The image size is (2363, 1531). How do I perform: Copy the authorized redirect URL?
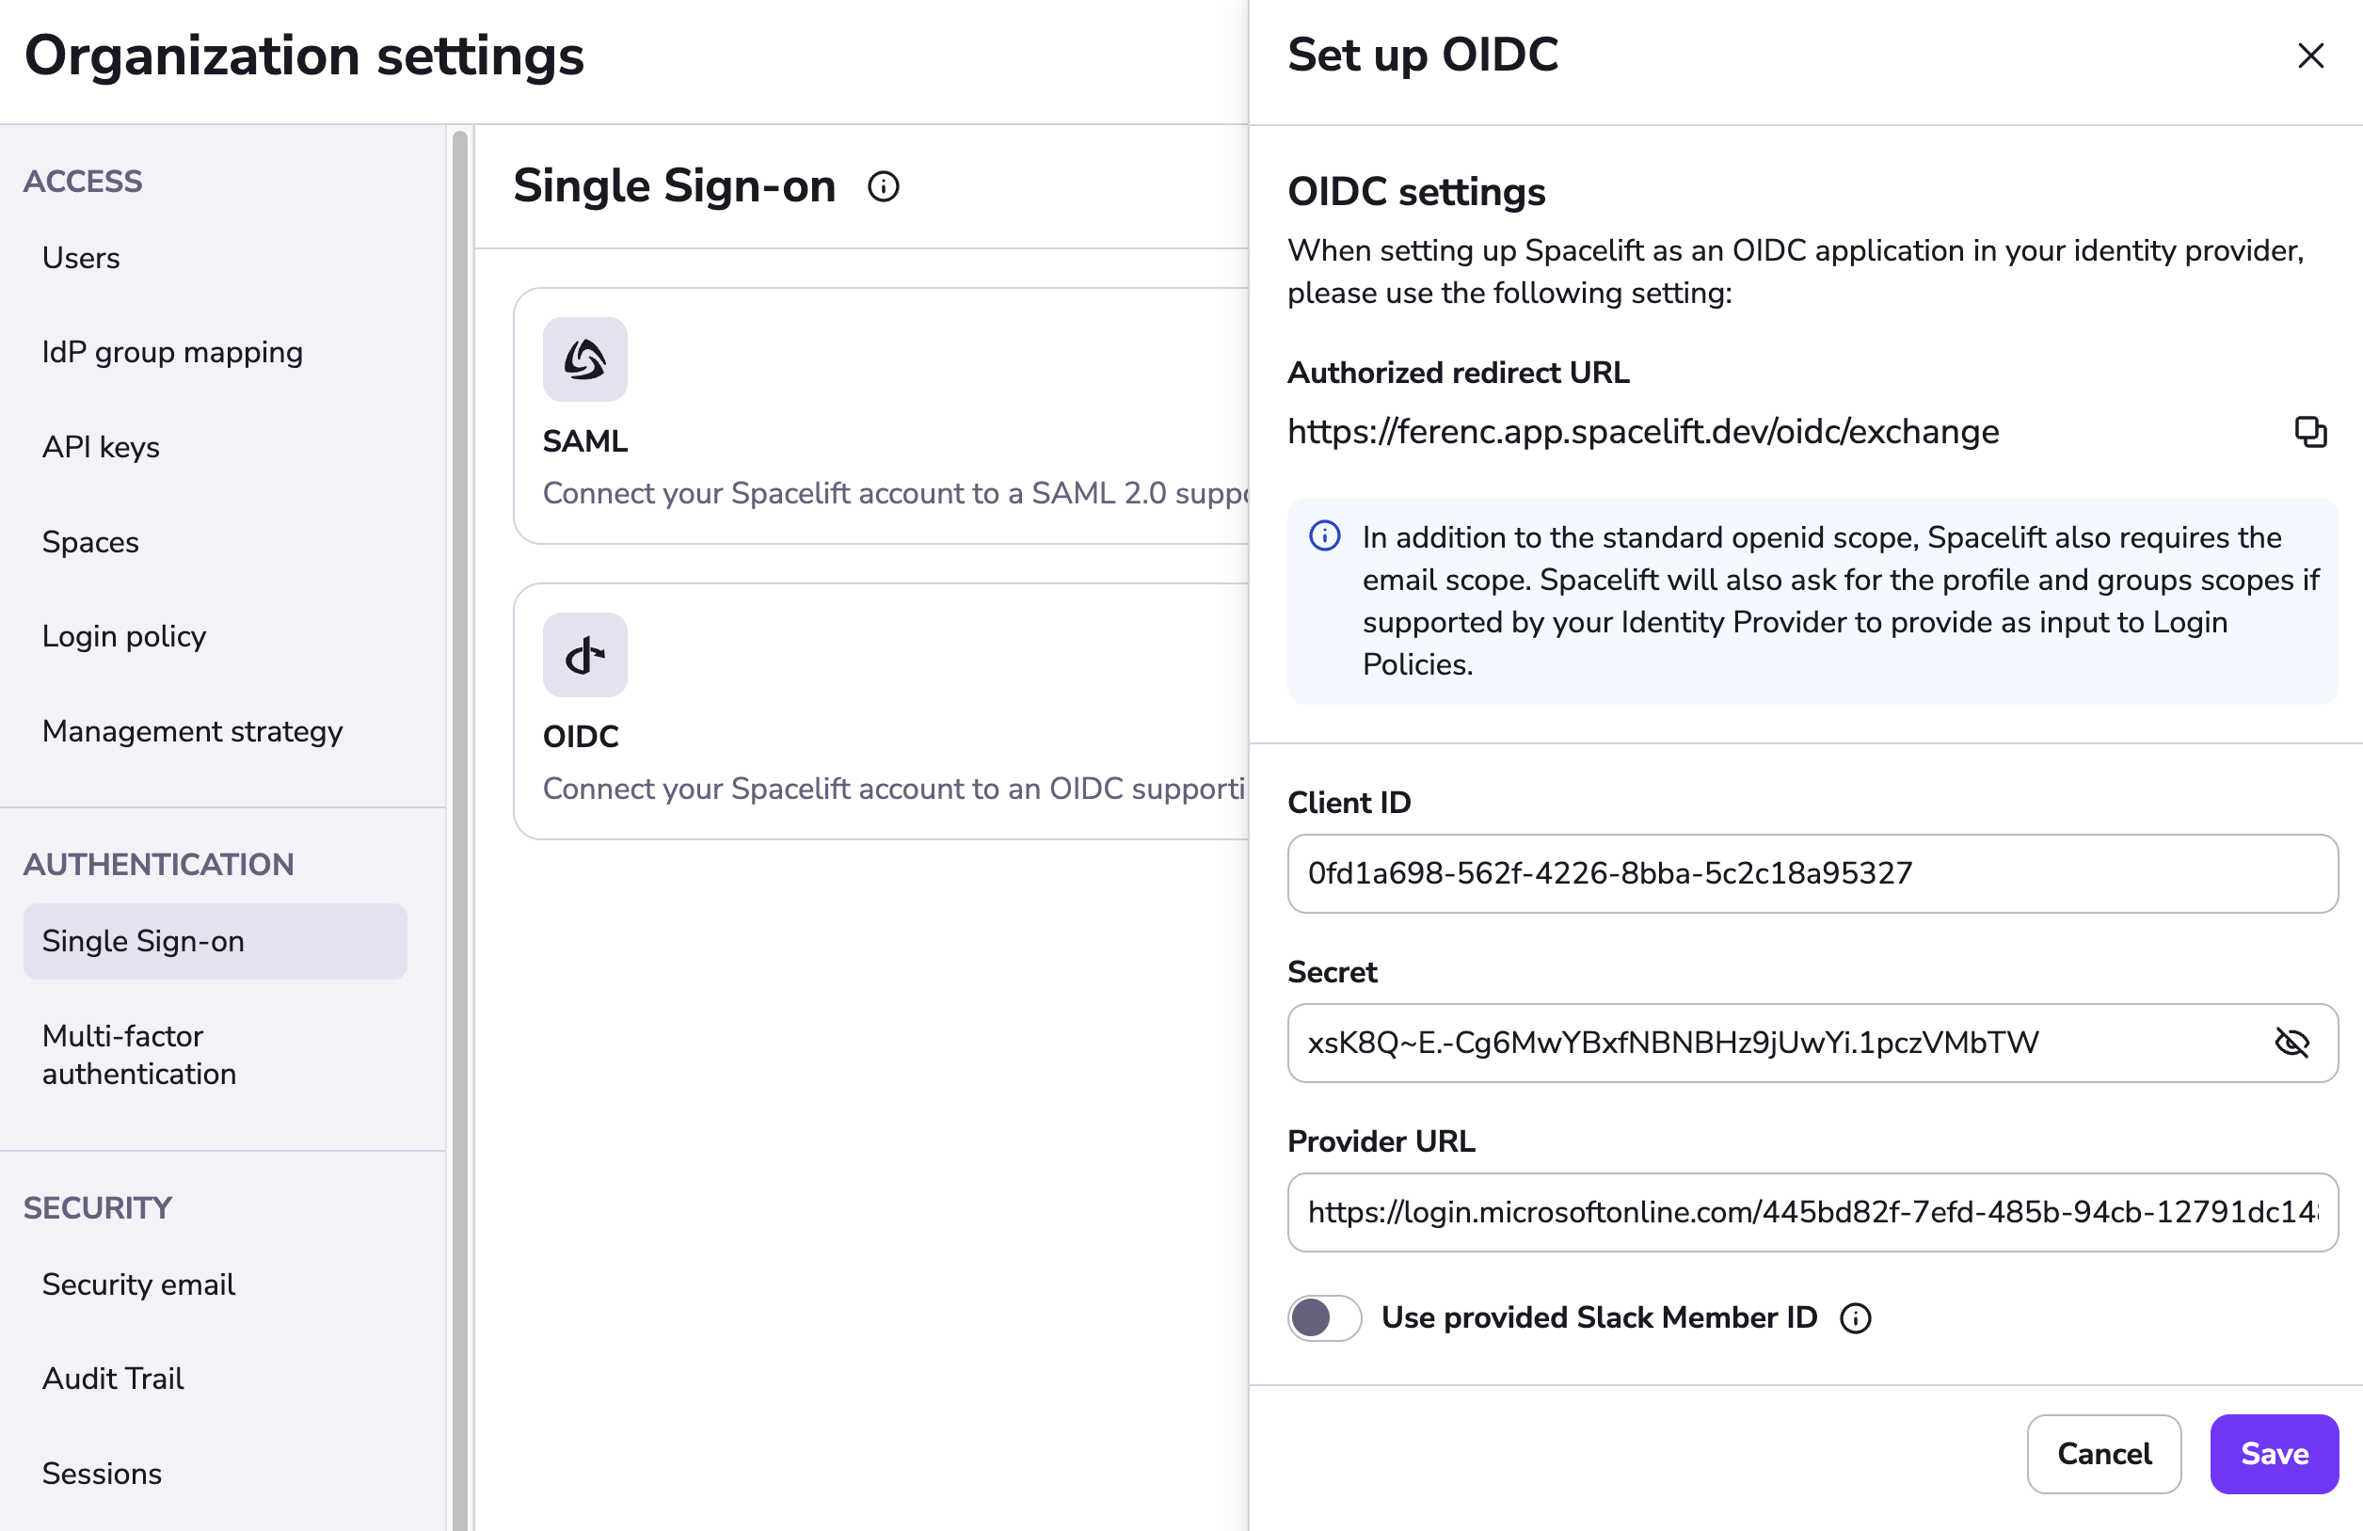point(2309,432)
